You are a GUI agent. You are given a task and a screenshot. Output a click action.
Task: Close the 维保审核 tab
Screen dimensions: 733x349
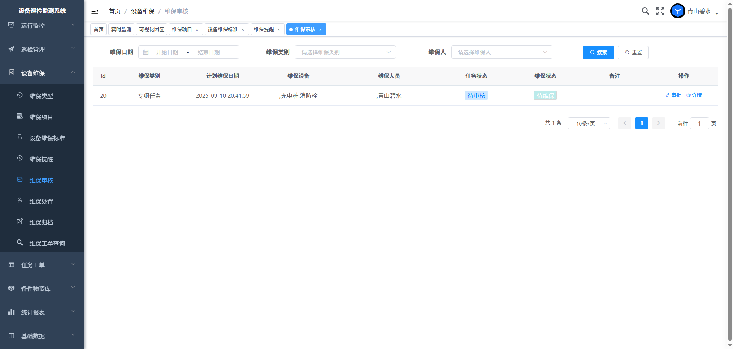[x=320, y=30]
